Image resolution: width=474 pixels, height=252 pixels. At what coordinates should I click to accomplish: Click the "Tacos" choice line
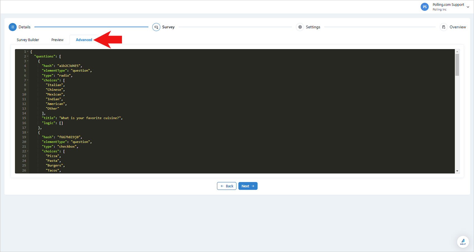click(52, 170)
